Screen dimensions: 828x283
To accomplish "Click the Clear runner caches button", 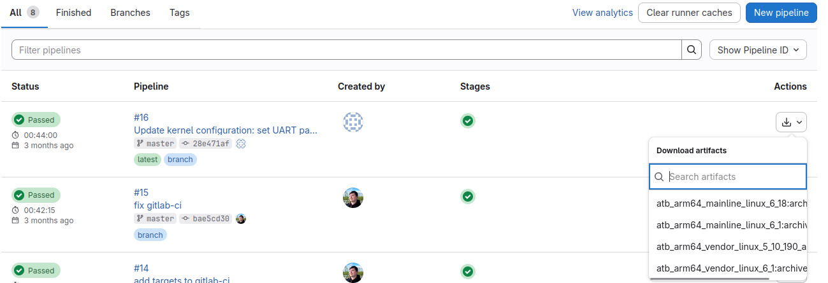I will pos(689,13).
